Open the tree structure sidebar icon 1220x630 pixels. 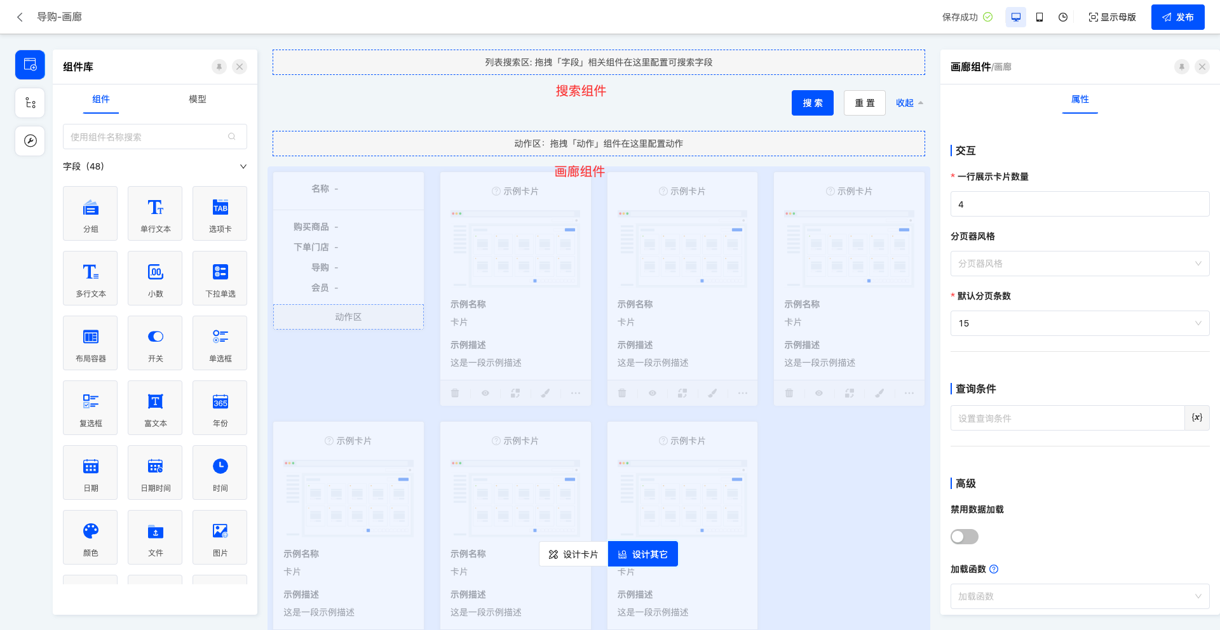[30, 103]
